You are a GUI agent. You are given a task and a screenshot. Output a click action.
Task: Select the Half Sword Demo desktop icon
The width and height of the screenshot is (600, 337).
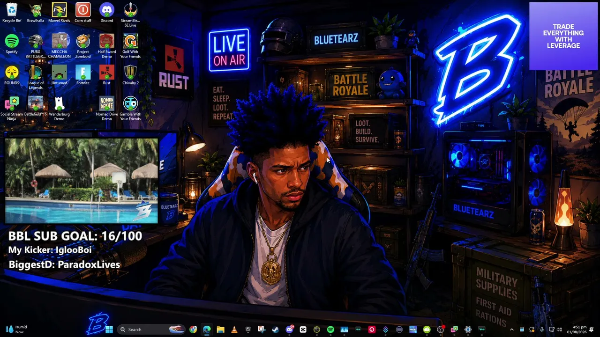(x=107, y=46)
